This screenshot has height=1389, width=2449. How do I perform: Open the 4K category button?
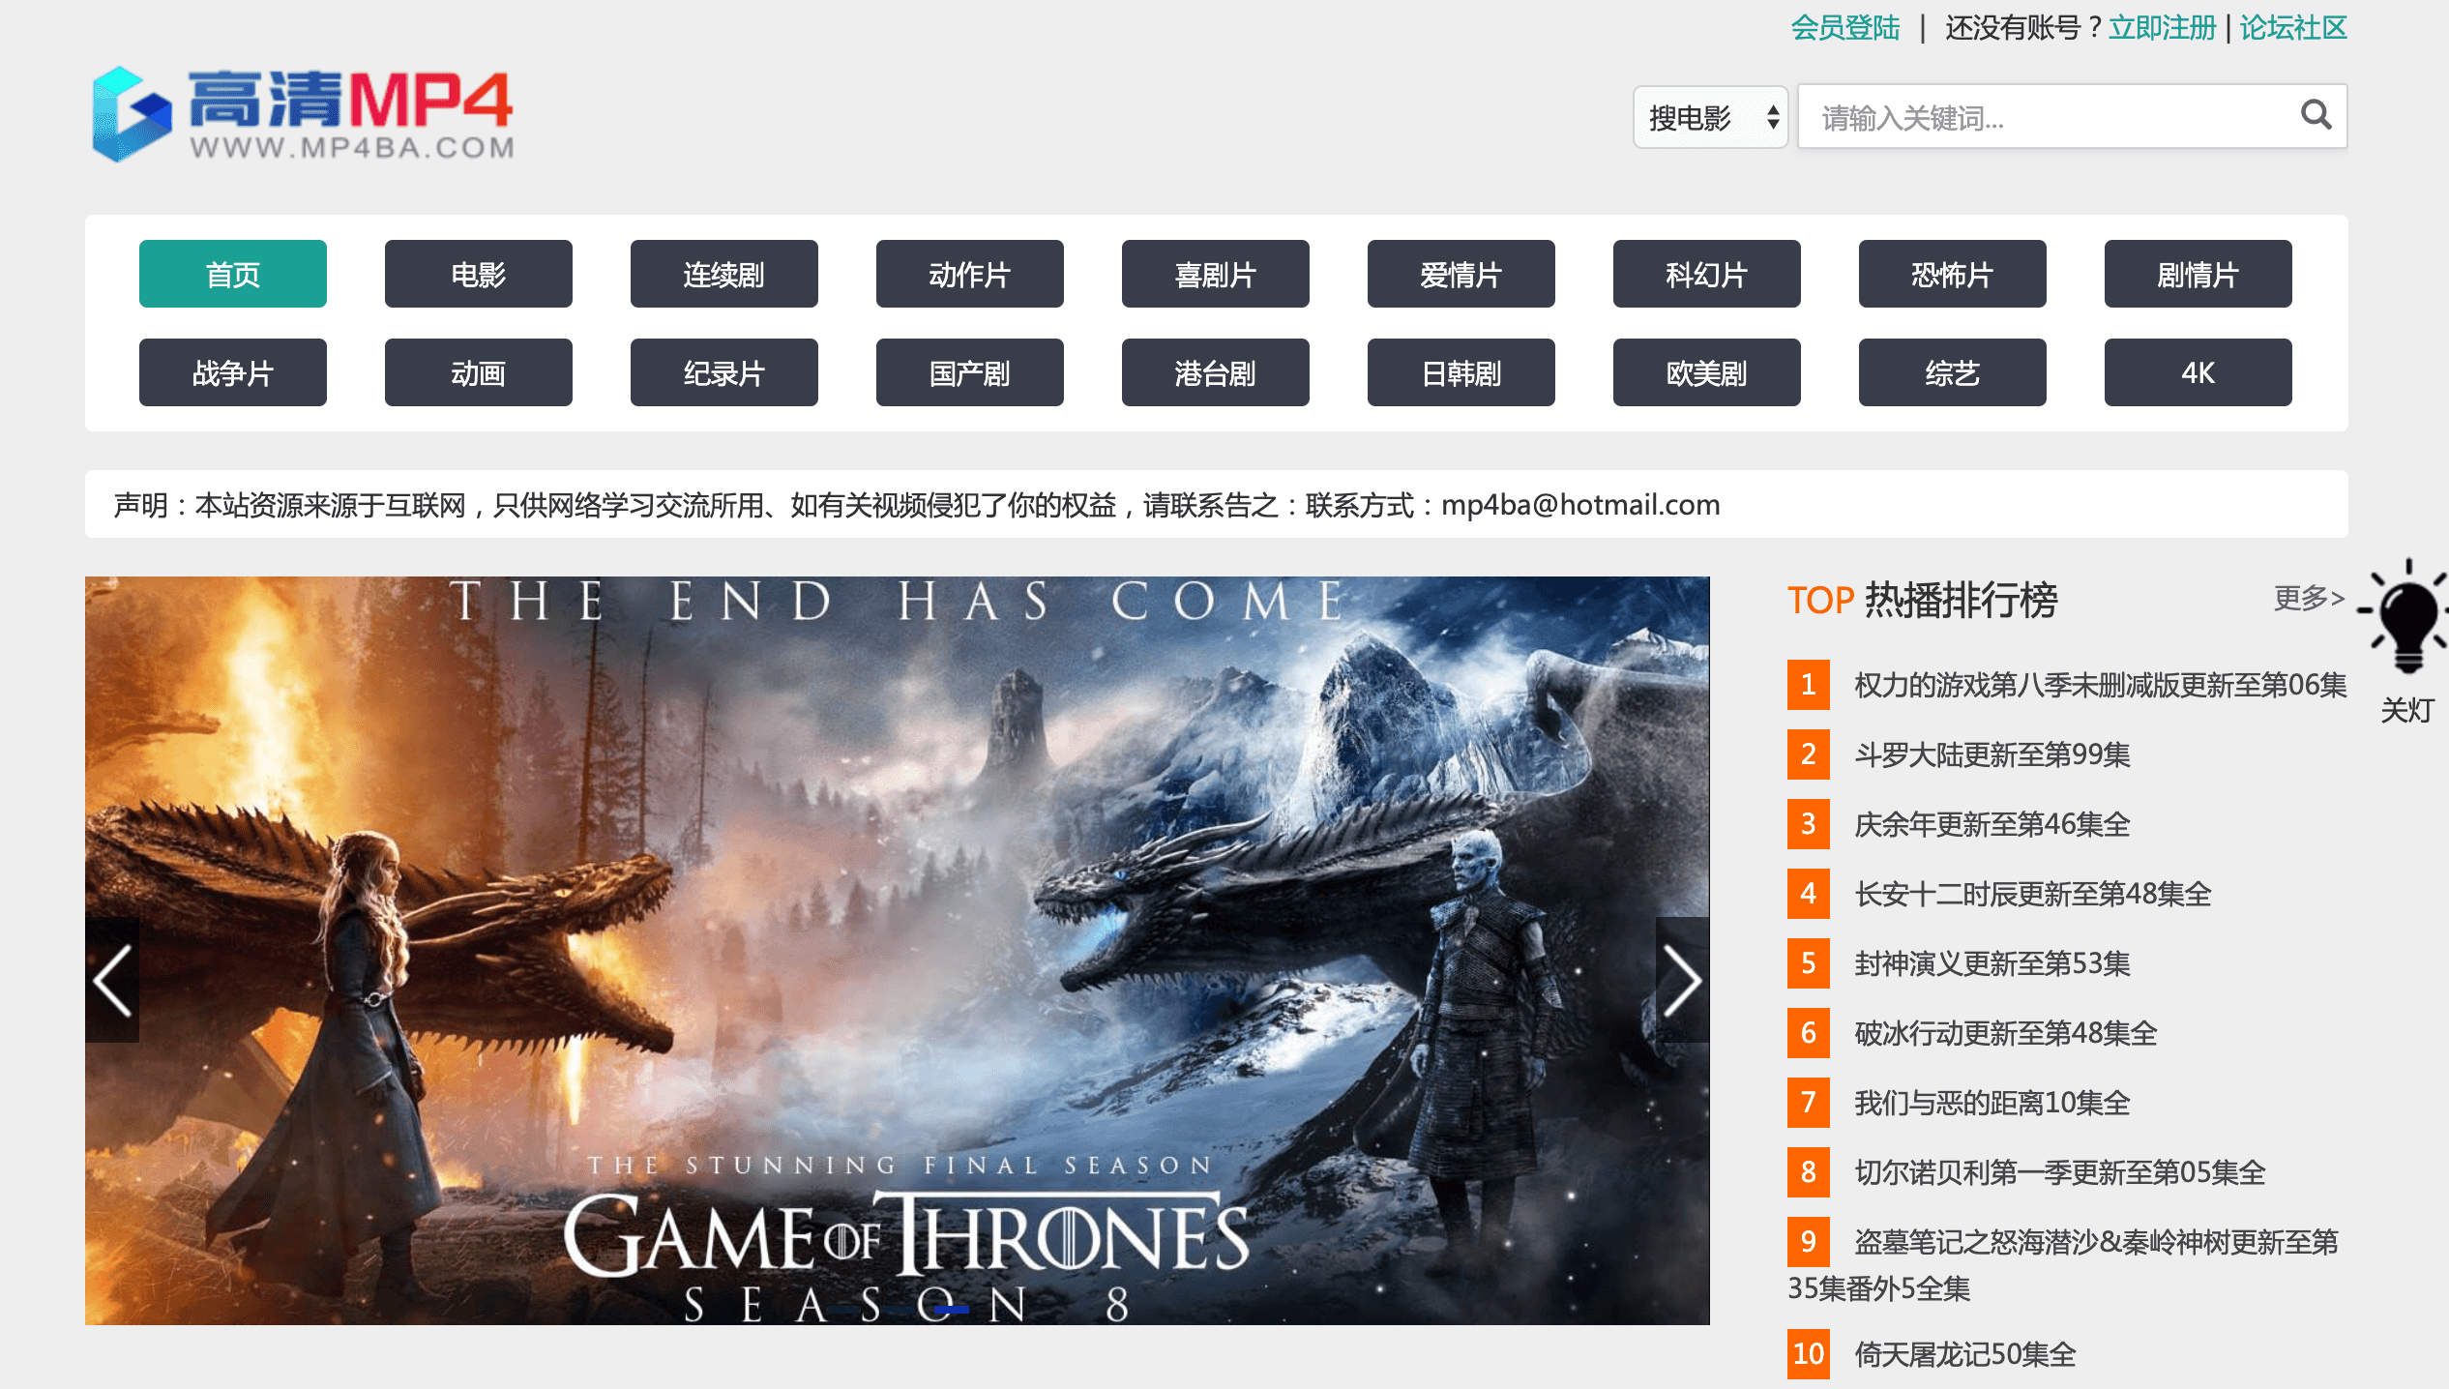[x=2198, y=373]
